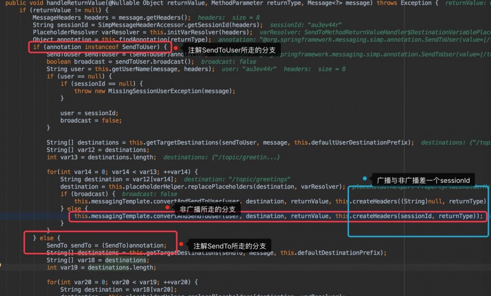Click the cyan dot beside "广播与非广播差一个sessionId" note
This screenshot has width=491, height=296.
coord(364,179)
